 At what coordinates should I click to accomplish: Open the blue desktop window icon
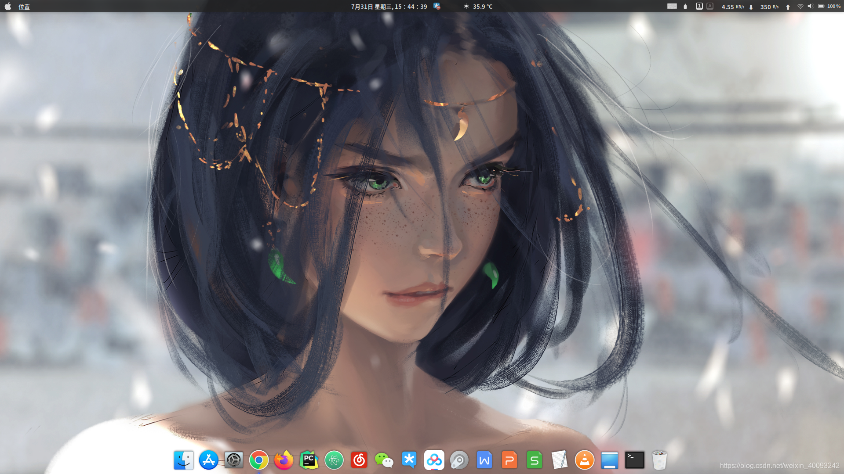pyautogui.click(x=610, y=460)
